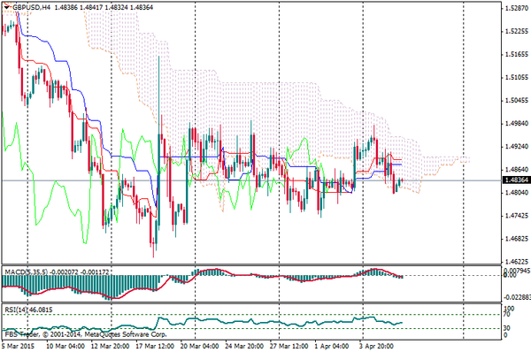Click the 1 Apr 04:00 time label
531x352 pixels.
click(x=332, y=346)
